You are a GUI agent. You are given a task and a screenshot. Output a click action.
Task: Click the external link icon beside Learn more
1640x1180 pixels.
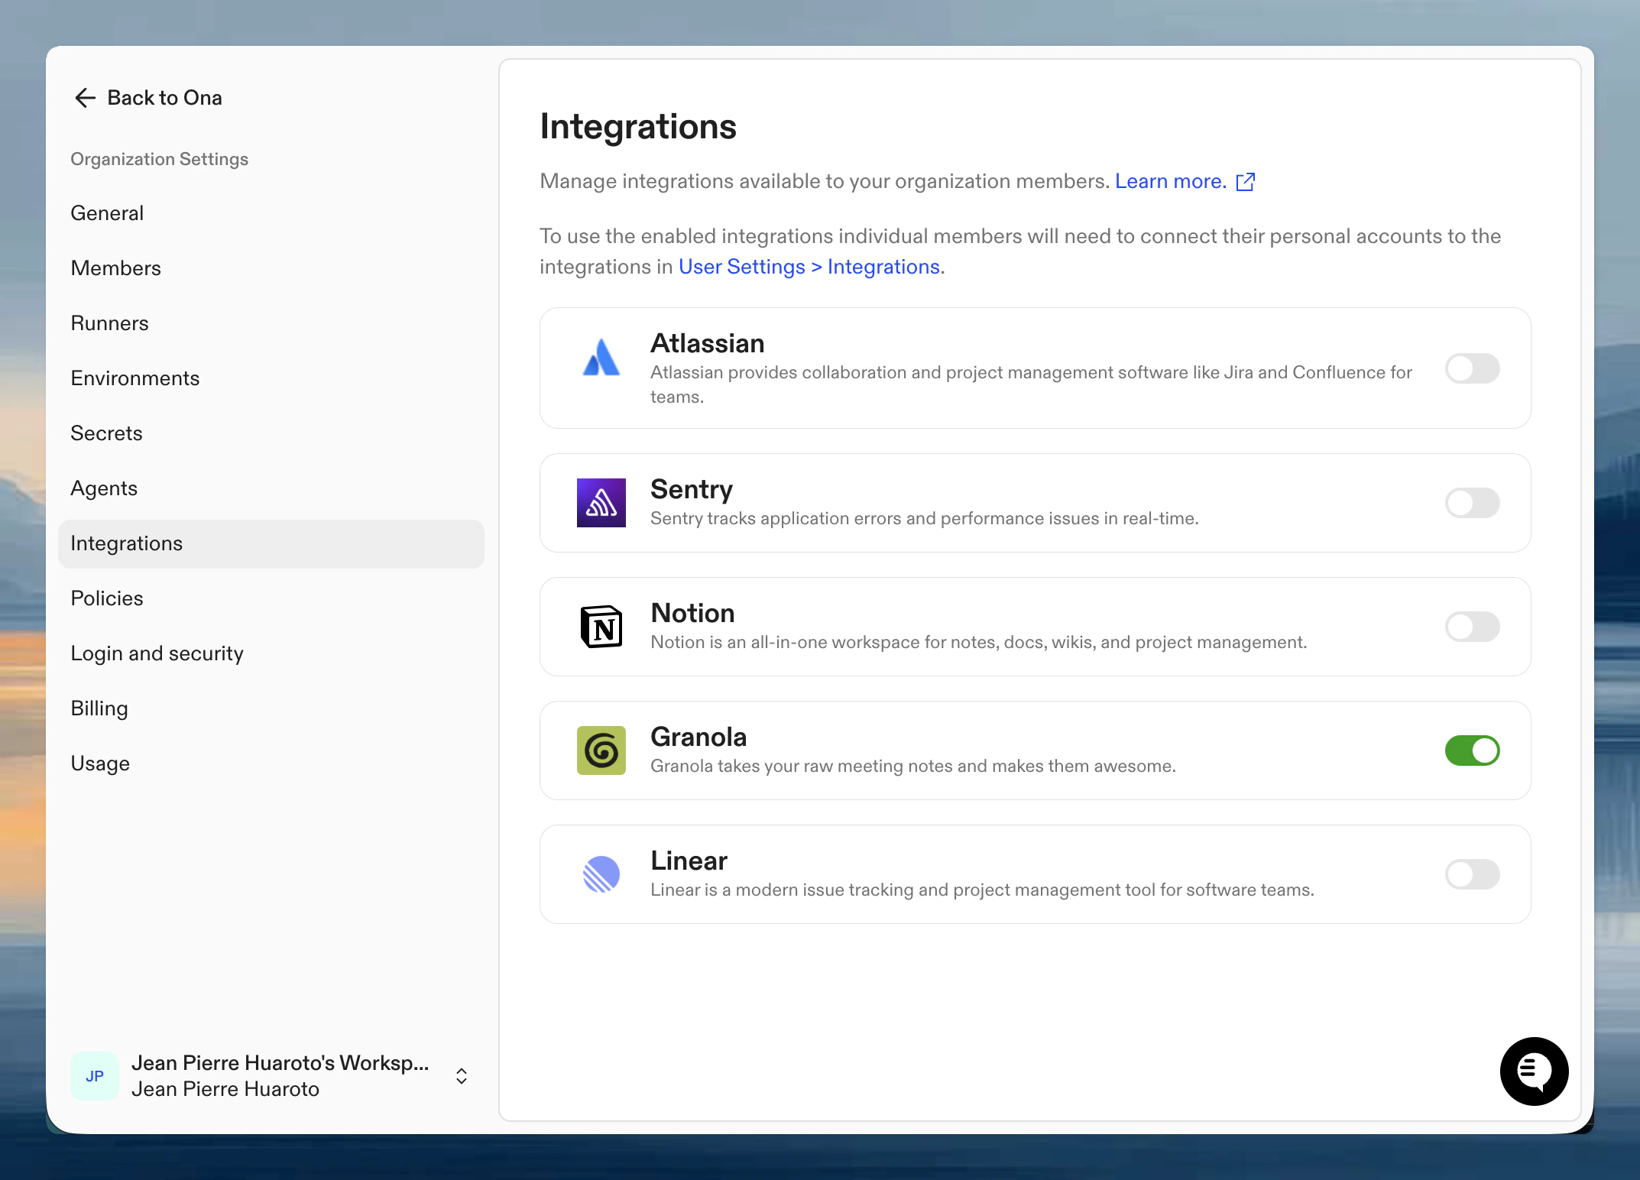pyautogui.click(x=1246, y=182)
